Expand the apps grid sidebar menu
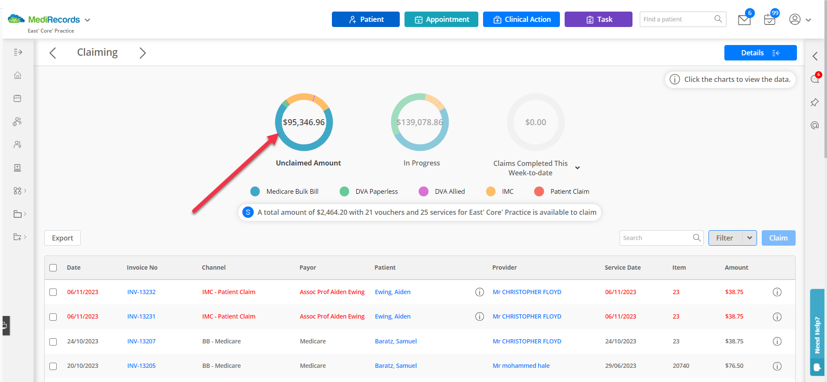Image resolution: width=827 pixels, height=382 pixels. click(x=20, y=191)
